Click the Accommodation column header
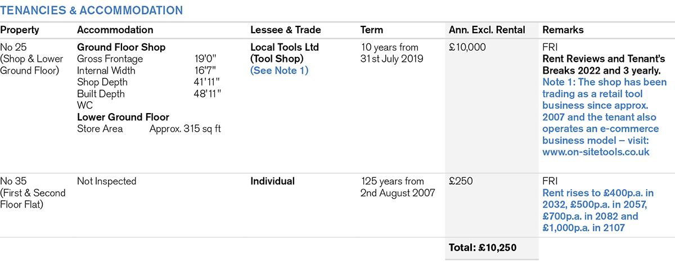675x265 pixels. point(115,30)
